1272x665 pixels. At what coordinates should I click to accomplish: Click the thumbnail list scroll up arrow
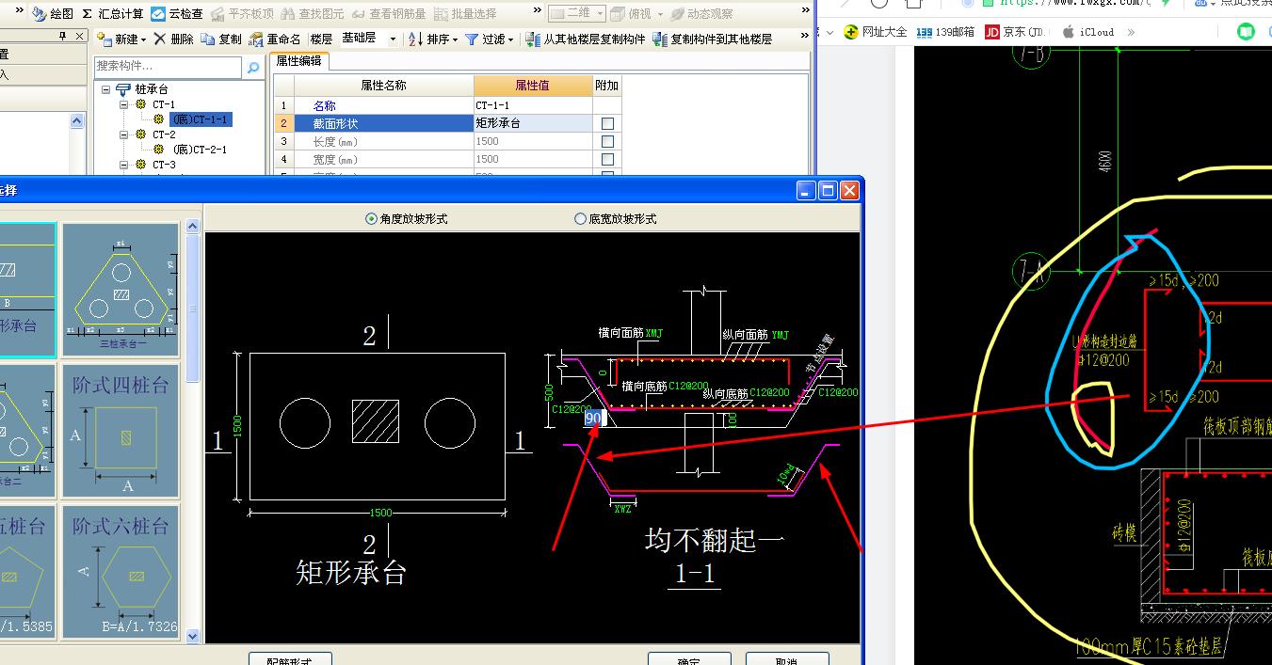tap(193, 226)
